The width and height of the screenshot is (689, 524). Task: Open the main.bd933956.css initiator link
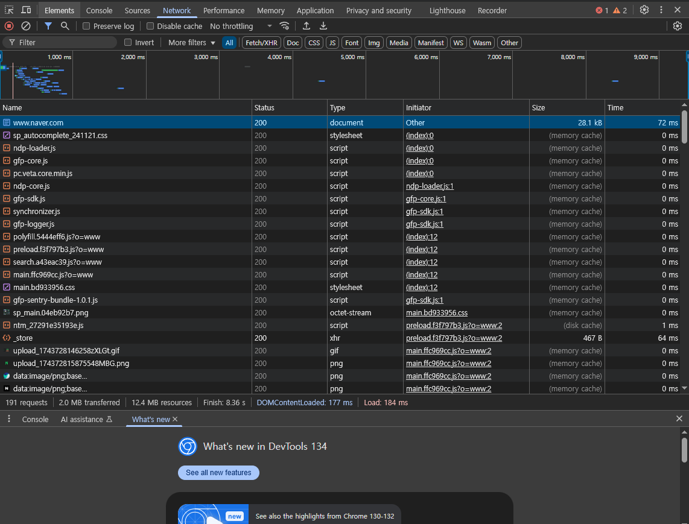point(437,312)
